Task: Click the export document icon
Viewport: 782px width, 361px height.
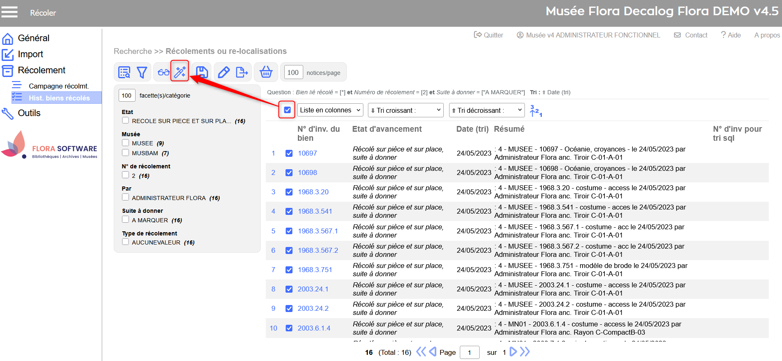Action: tap(242, 72)
